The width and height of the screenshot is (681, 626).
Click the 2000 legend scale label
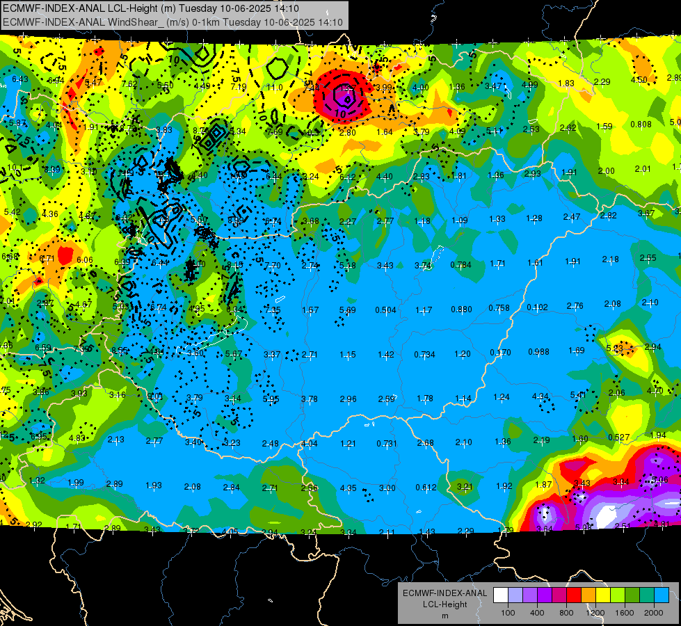coord(654,613)
